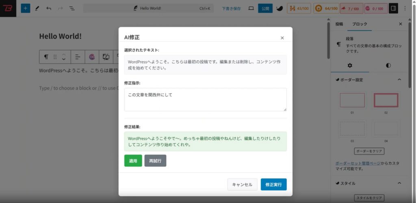Open the 43/100 score indicator
The height and width of the screenshot is (203, 416).
pos(299,9)
